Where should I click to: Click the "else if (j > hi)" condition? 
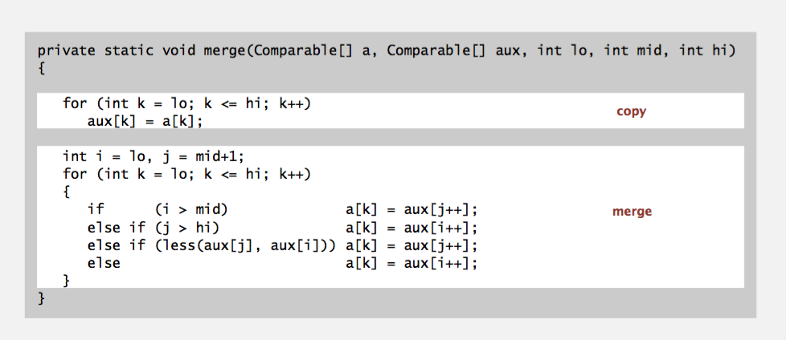point(148,228)
